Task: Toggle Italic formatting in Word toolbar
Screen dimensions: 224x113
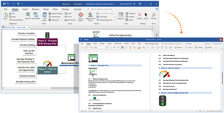Action: tap(126, 47)
